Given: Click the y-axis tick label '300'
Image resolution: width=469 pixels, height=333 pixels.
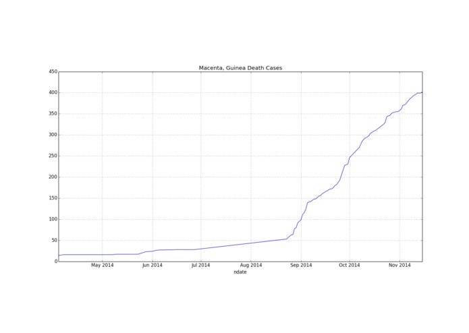Looking at the screenshot, I should click(x=53, y=135).
